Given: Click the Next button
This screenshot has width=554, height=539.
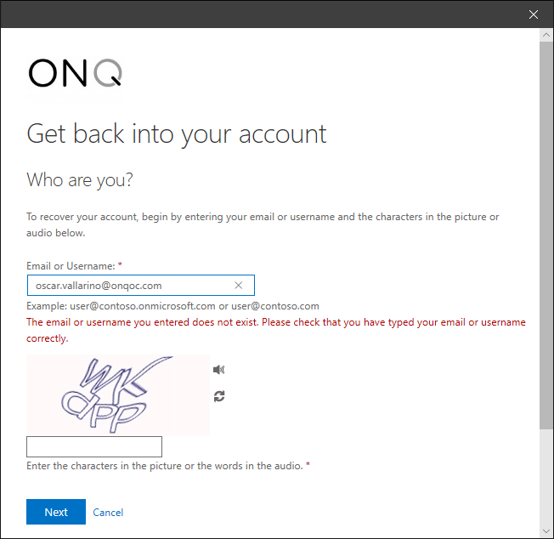Looking at the screenshot, I should click(x=56, y=512).
